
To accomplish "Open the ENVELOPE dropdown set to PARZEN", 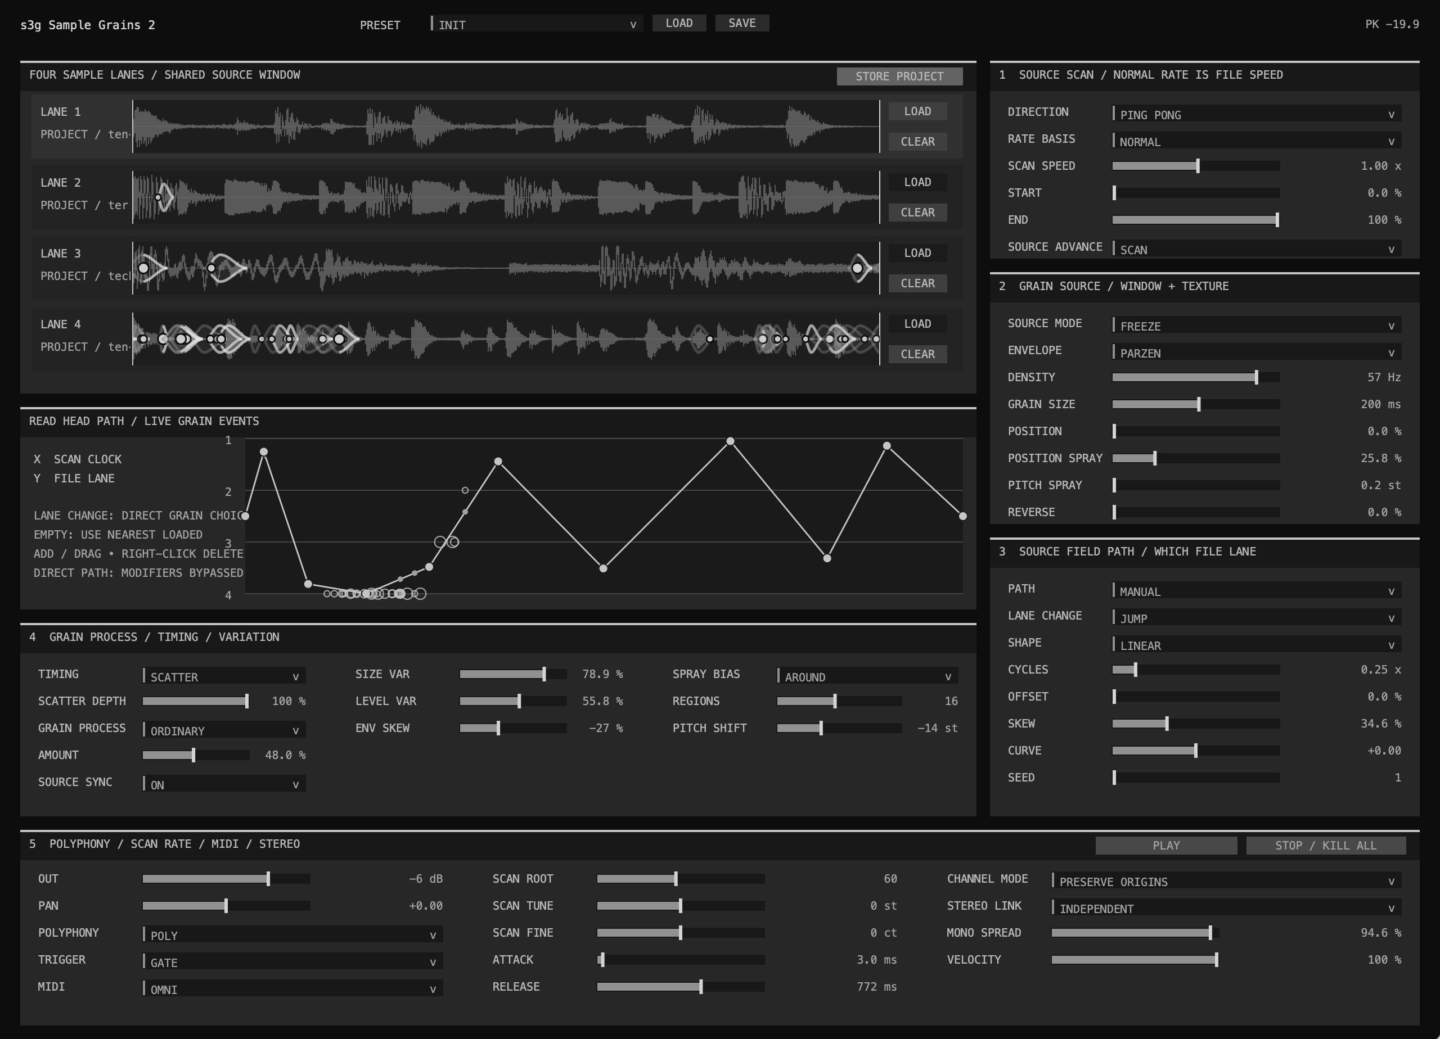I will pos(1257,353).
